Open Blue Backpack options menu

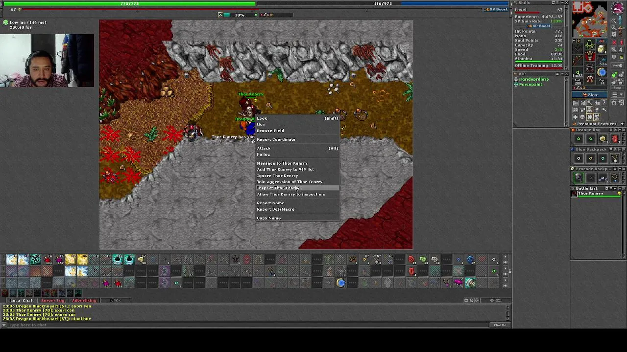coord(611,149)
